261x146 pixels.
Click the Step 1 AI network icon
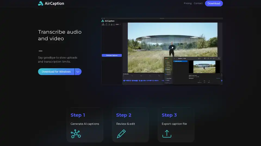[x=76, y=134]
